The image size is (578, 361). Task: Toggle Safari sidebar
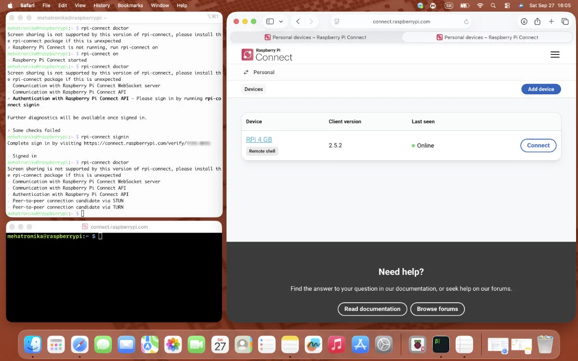coord(270,21)
